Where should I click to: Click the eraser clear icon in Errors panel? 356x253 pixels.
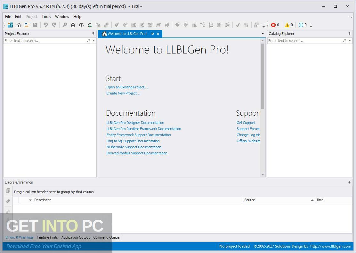tap(8, 201)
